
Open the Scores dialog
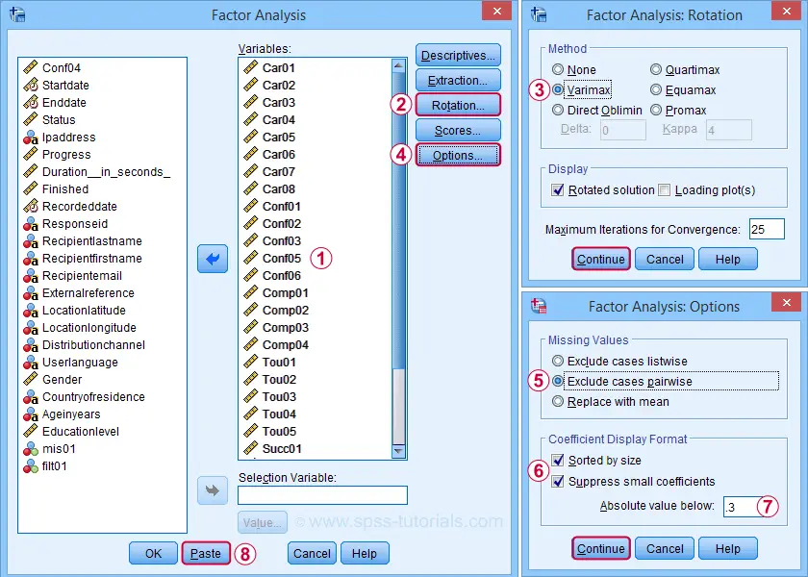[x=458, y=131]
